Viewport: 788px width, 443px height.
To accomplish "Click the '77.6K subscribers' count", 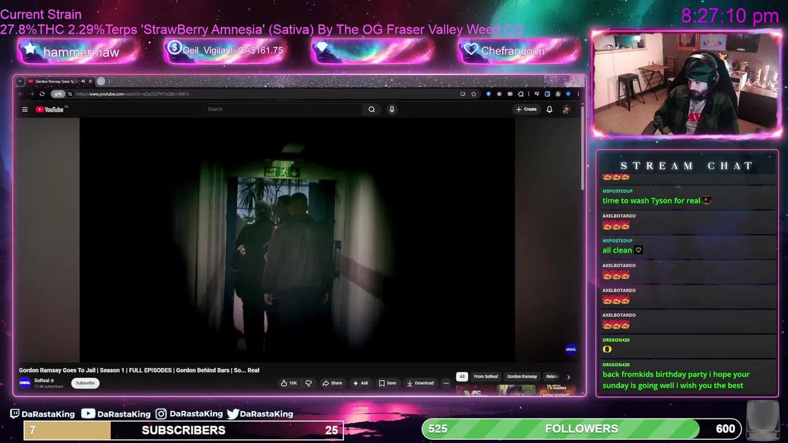I will click(49, 386).
